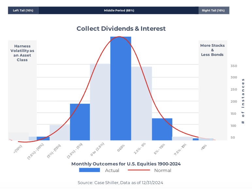Click the Actual legend label

112,170
